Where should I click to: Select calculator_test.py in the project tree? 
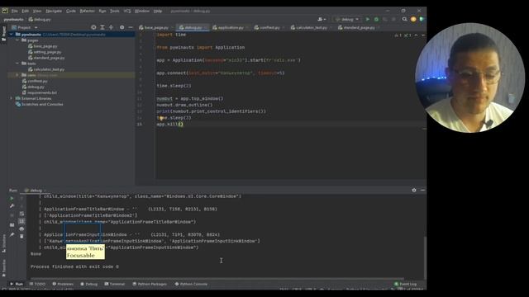point(49,69)
